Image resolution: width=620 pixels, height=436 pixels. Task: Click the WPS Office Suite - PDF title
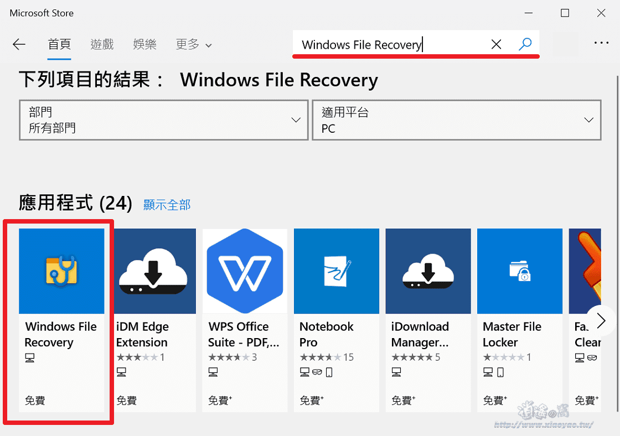click(x=244, y=334)
